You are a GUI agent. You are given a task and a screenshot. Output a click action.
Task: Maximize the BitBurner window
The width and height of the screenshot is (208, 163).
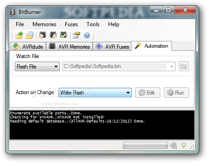[x=168, y=10]
